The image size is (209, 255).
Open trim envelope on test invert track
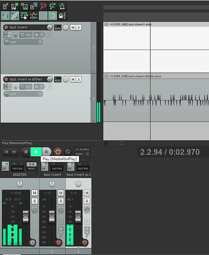25,35
